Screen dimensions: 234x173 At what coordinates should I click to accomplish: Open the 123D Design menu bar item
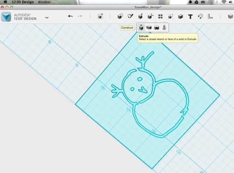pos(23,2)
